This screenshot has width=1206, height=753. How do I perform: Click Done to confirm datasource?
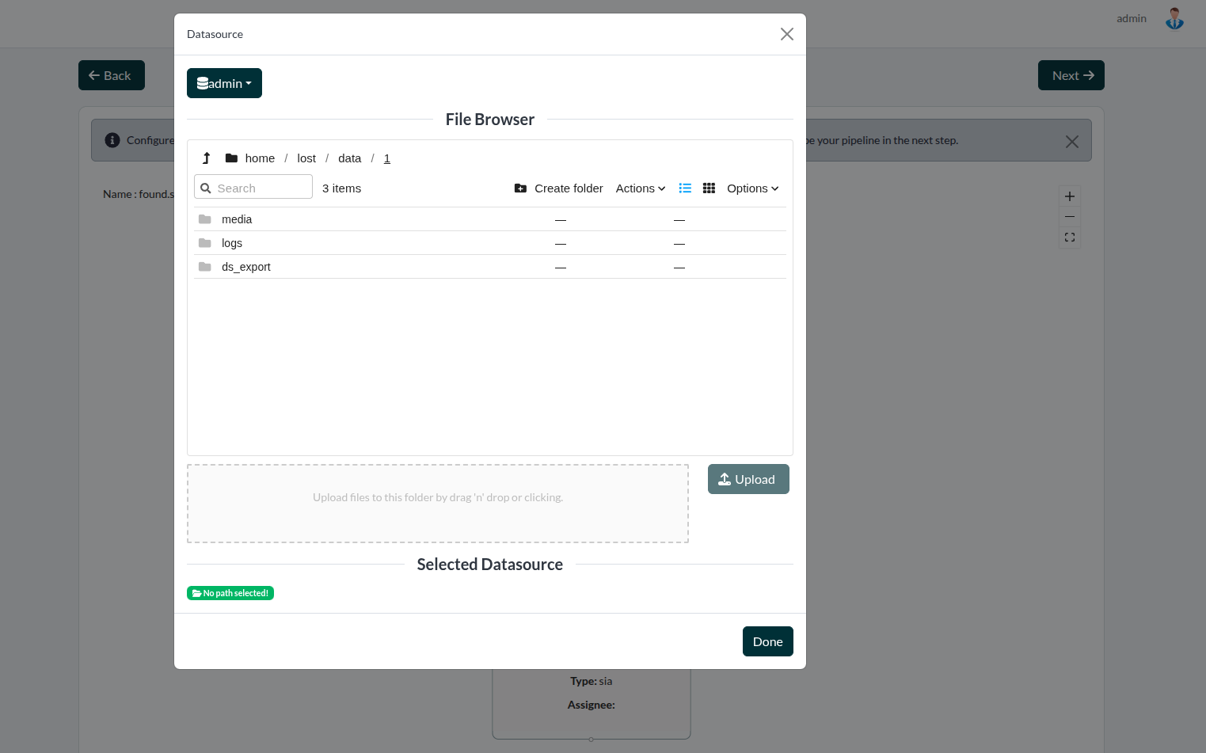[767, 641]
